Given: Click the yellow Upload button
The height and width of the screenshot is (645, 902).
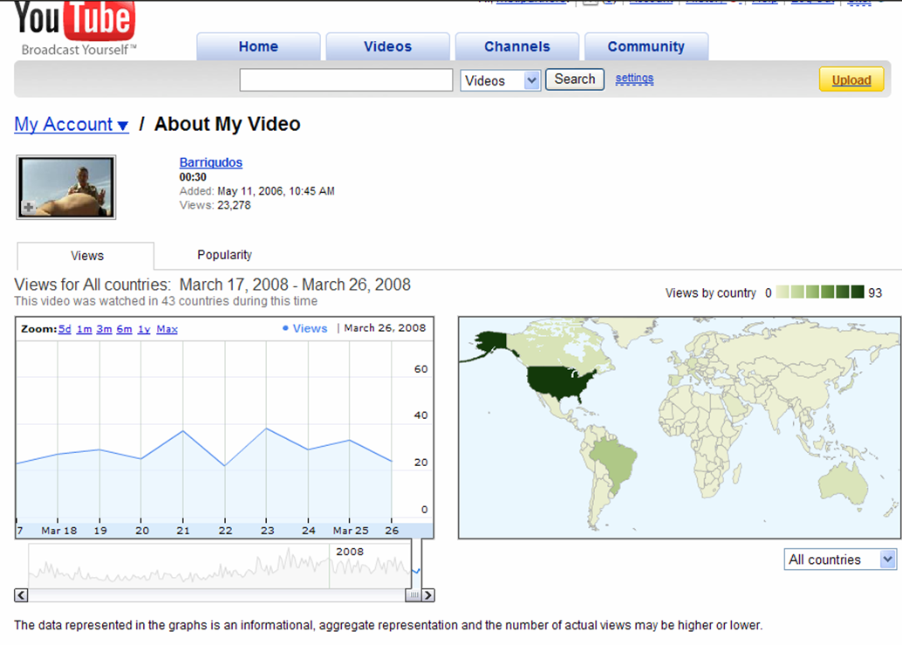Looking at the screenshot, I should 851,80.
